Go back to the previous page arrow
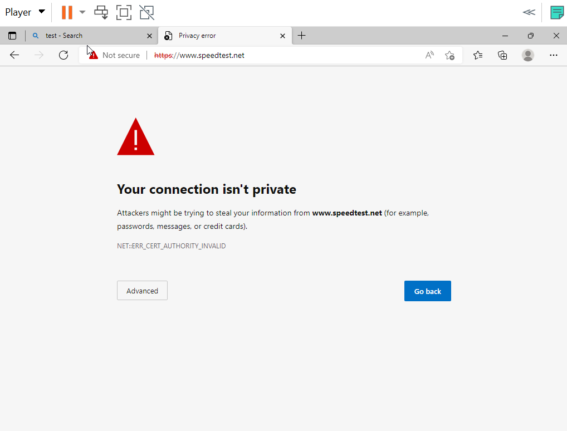 click(x=14, y=55)
